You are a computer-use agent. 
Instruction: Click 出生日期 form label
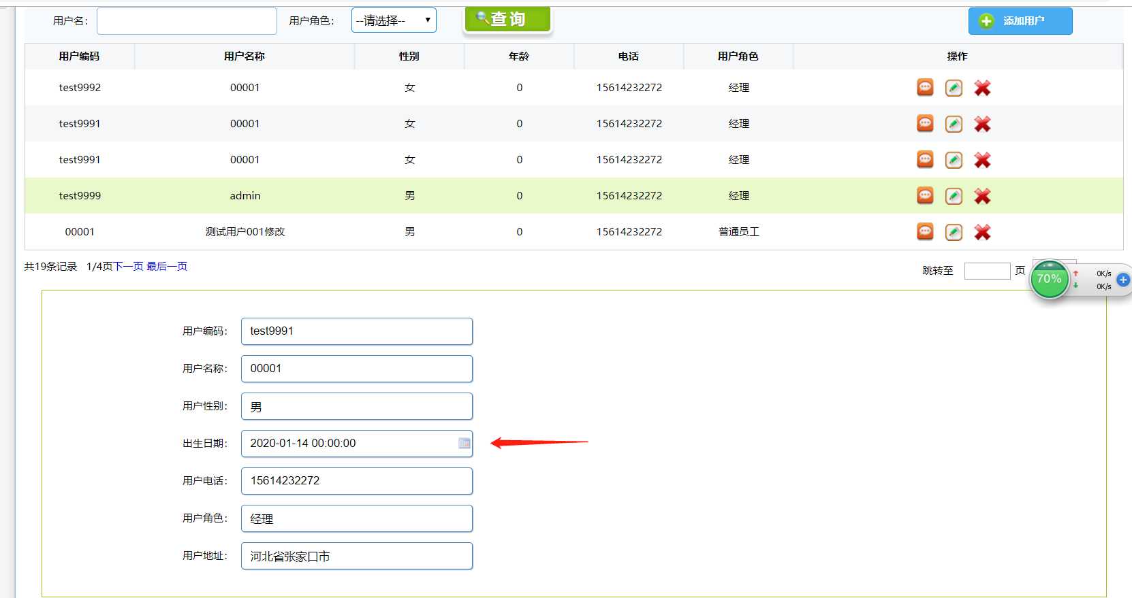(205, 444)
